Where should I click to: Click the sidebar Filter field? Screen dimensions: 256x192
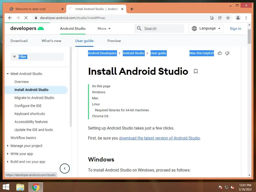pos(37,57)
